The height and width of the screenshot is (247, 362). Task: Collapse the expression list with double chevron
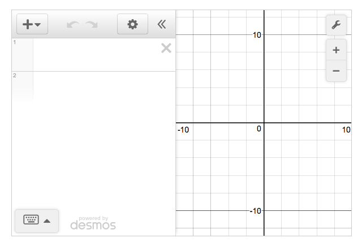[x=162, y=24]
